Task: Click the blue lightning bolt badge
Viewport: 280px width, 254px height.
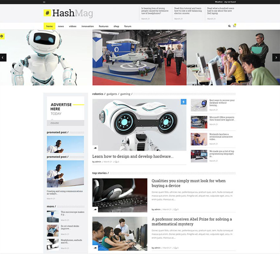Action: coord(183,102)
